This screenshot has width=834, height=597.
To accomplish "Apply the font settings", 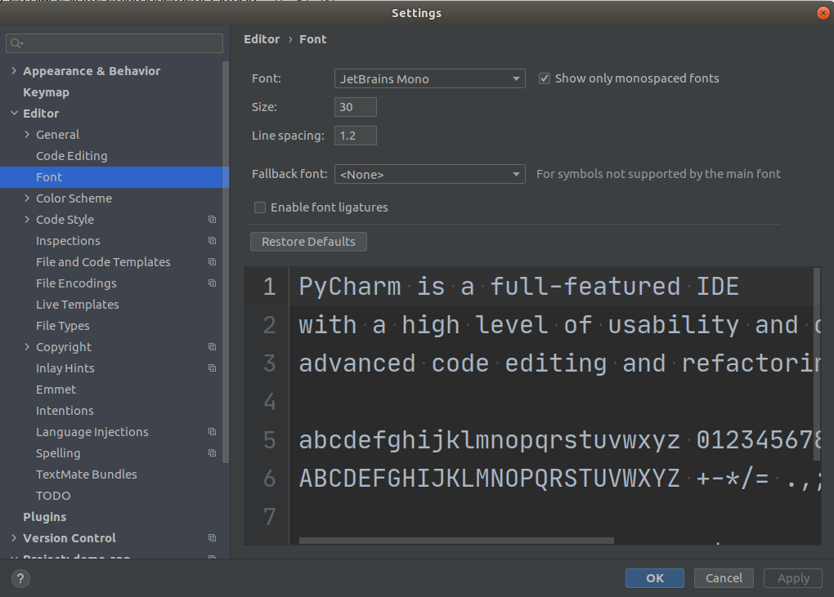I will [x=791, y=577].
